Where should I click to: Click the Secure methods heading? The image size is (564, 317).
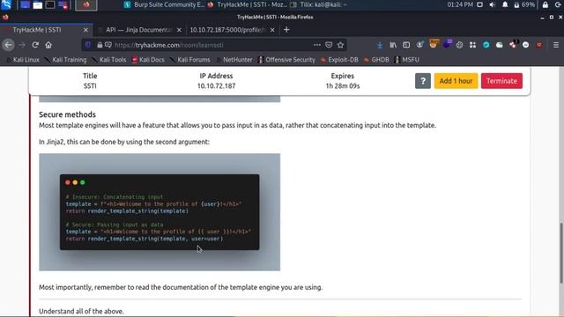[x=67, y=114]
